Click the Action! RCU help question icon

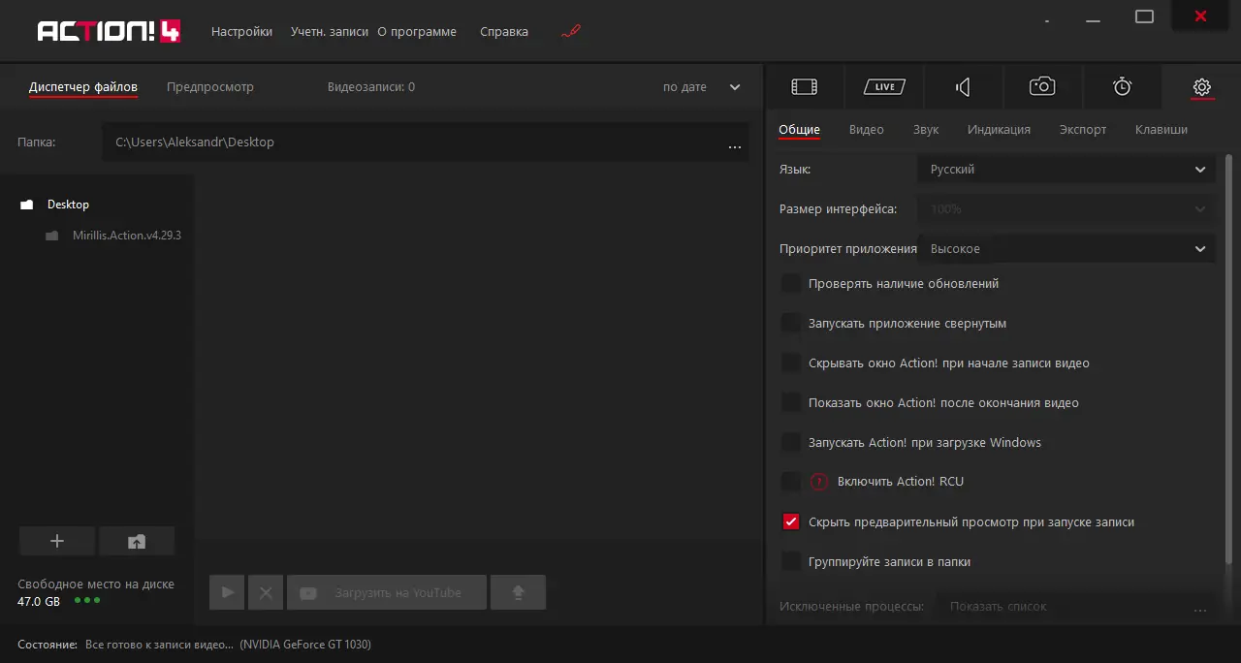coord(820,482)
